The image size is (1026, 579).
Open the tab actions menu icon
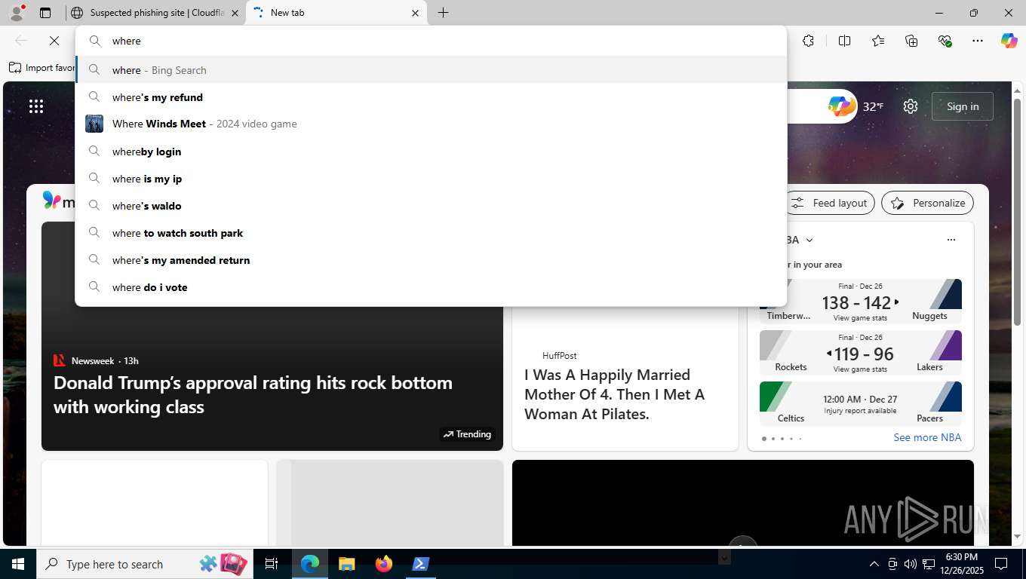click(x=45, y=13)
